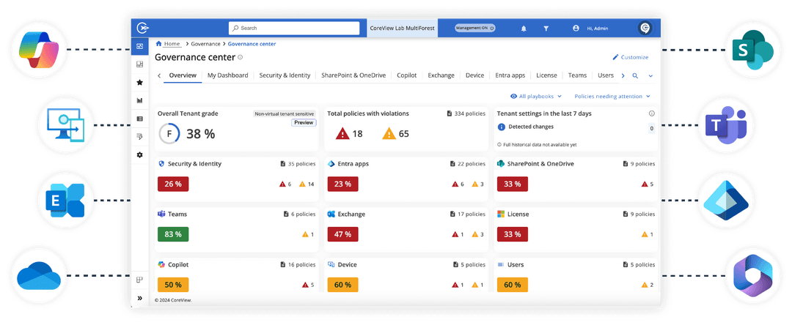The width and height of the screenshot is (792, 325).
Task: Open the Exchange tab
Action: pyautogui.click(x=441, y=75)
